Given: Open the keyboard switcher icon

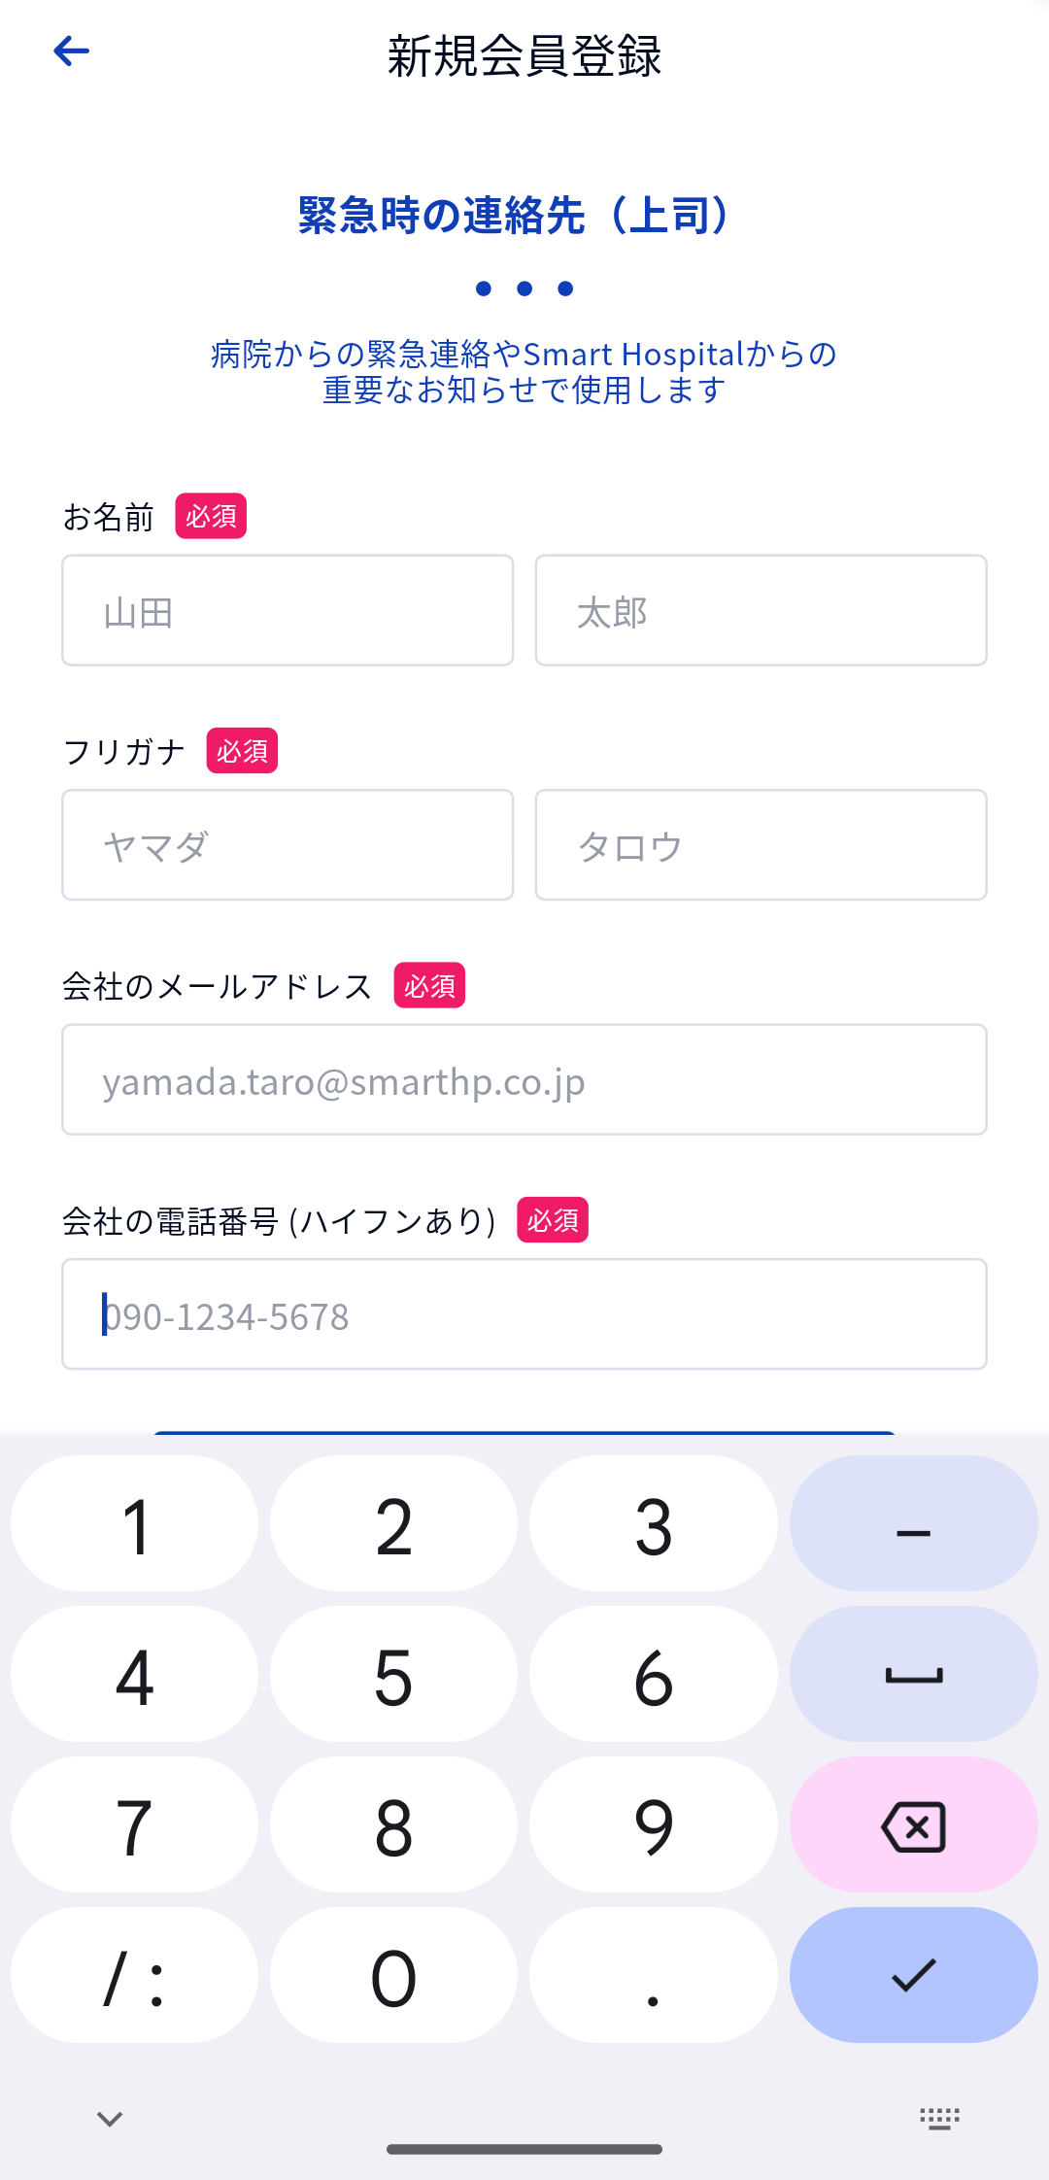Looking at the screenshot, I should [x=939, y=2118].
